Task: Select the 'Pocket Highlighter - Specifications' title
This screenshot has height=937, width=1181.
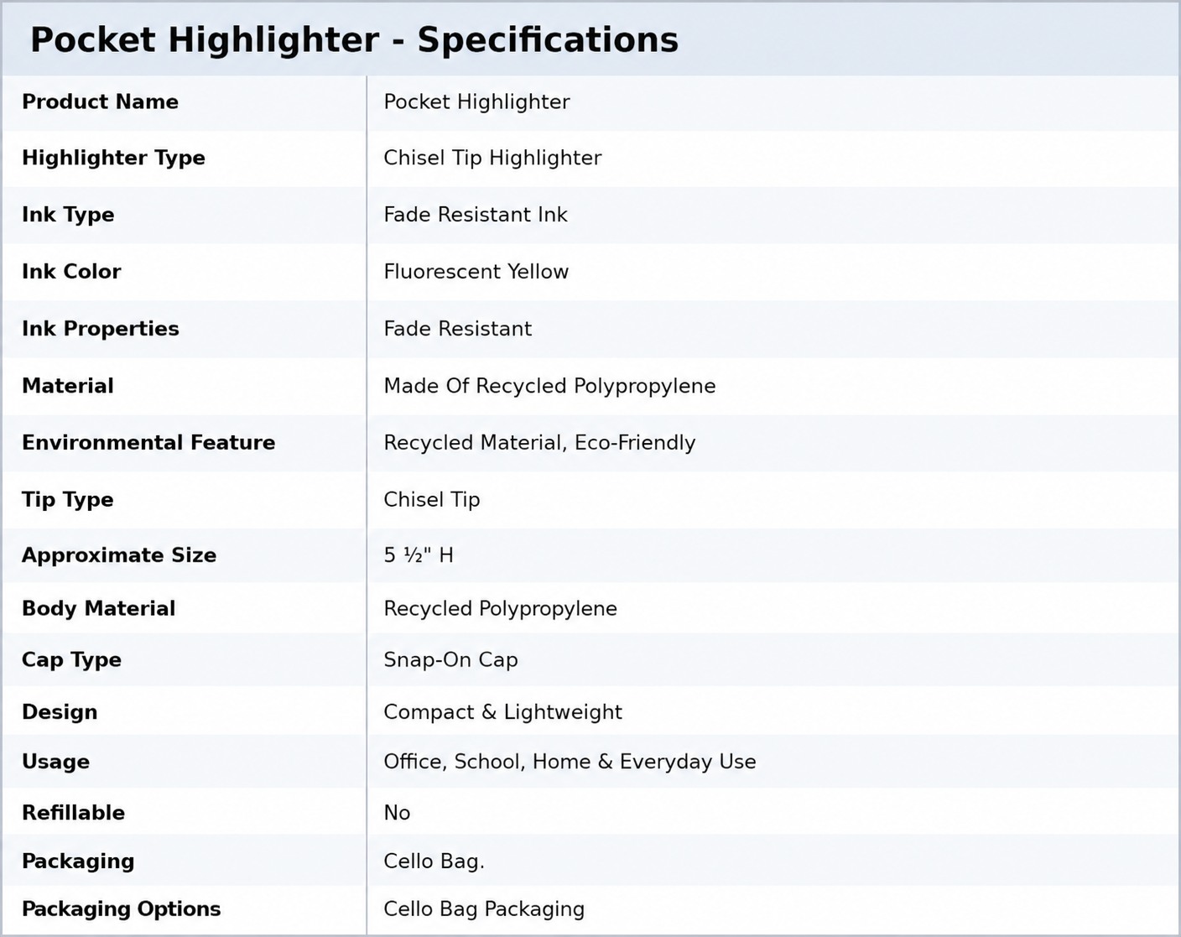Action: click(354, 40)
